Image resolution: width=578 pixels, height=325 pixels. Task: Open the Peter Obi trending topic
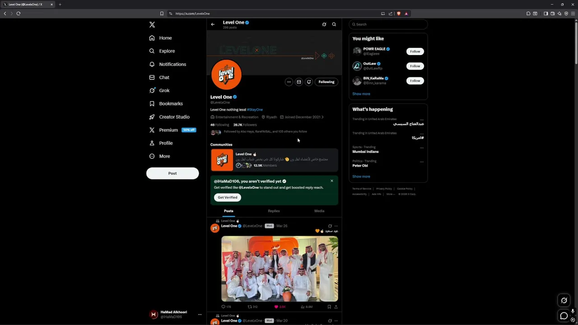click(x=360, y=166)
